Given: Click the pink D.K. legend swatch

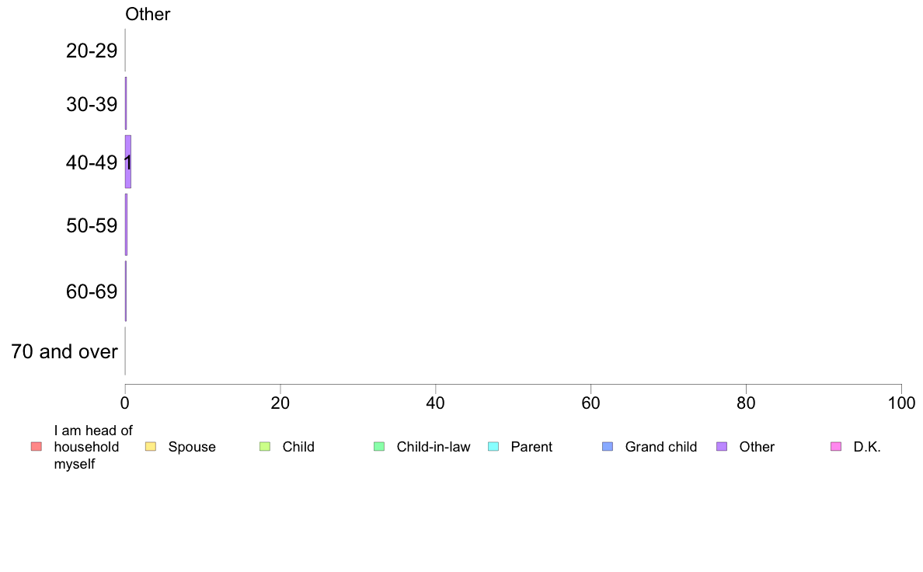Looking at the screenshot, I should pos(836,447).
